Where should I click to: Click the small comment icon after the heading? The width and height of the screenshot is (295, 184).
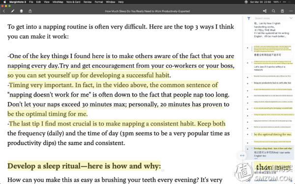click(x=163, y=170)
